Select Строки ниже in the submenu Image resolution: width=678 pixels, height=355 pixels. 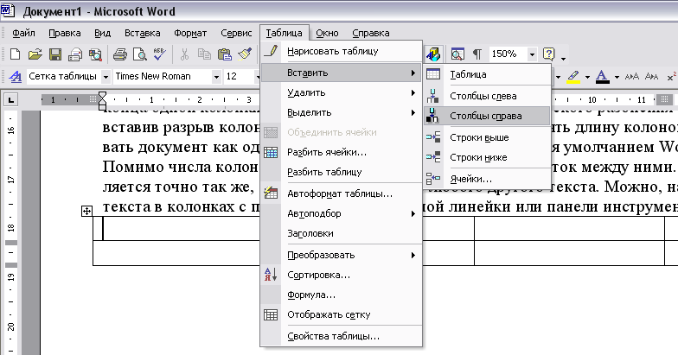[x=488, y=157]
